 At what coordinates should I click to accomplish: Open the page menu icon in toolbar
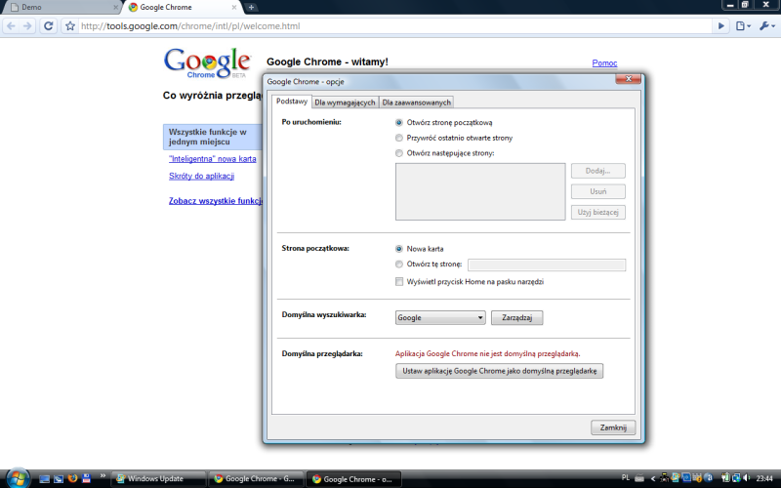click(743, 26)
